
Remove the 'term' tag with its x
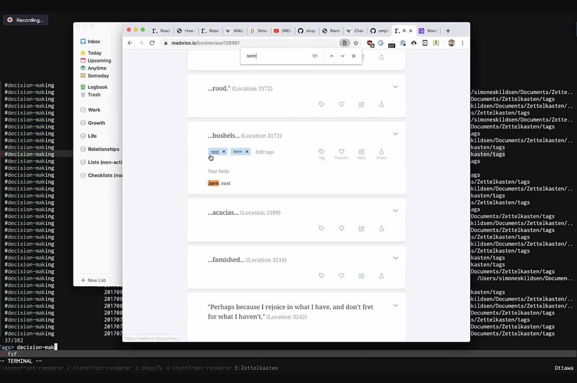pyautogui.click(x=247, y=152)
